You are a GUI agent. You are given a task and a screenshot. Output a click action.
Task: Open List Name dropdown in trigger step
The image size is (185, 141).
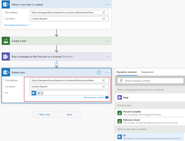point(103,19)
